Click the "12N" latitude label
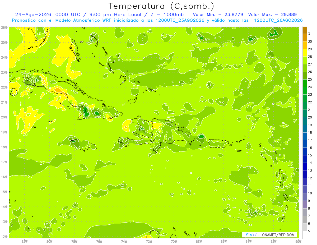317x245 pixels. point(4,237)
